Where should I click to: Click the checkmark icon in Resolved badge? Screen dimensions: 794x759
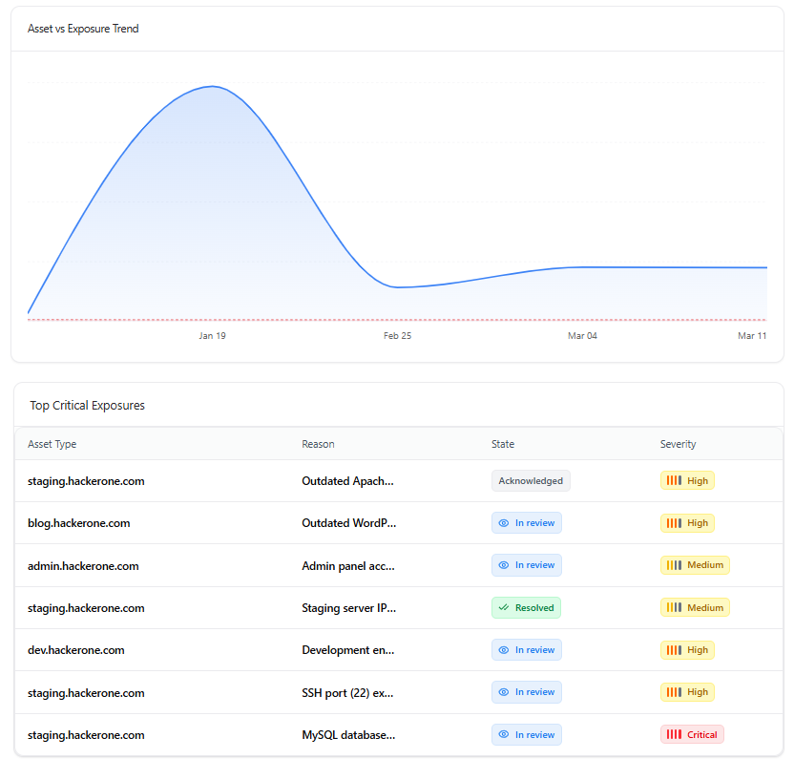[x=503, y=607]
